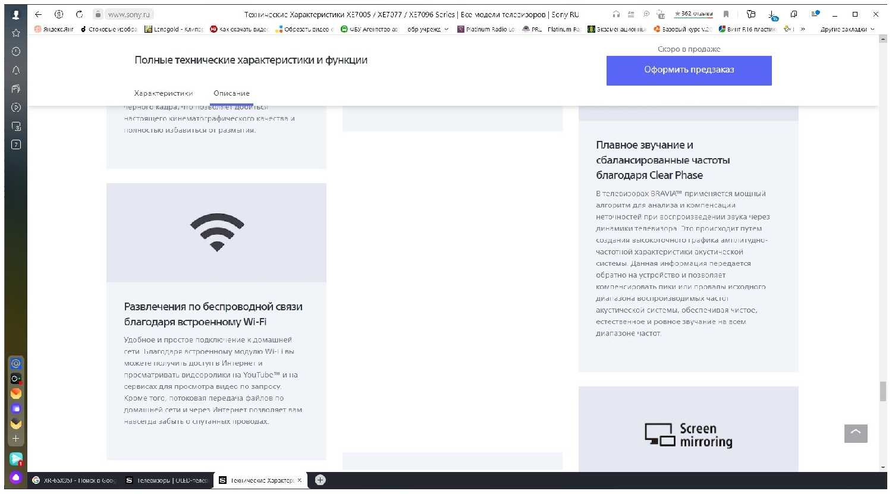The width and height of the screenshot is (892, 494).
Task: Click the 362 отзыва reviews link
Action: tap(693, 14)
